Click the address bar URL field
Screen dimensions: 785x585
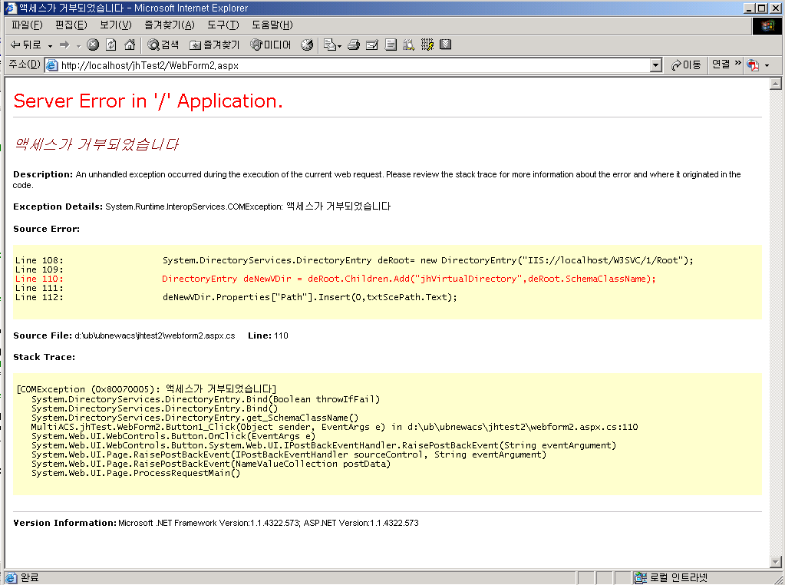[345, 66]
